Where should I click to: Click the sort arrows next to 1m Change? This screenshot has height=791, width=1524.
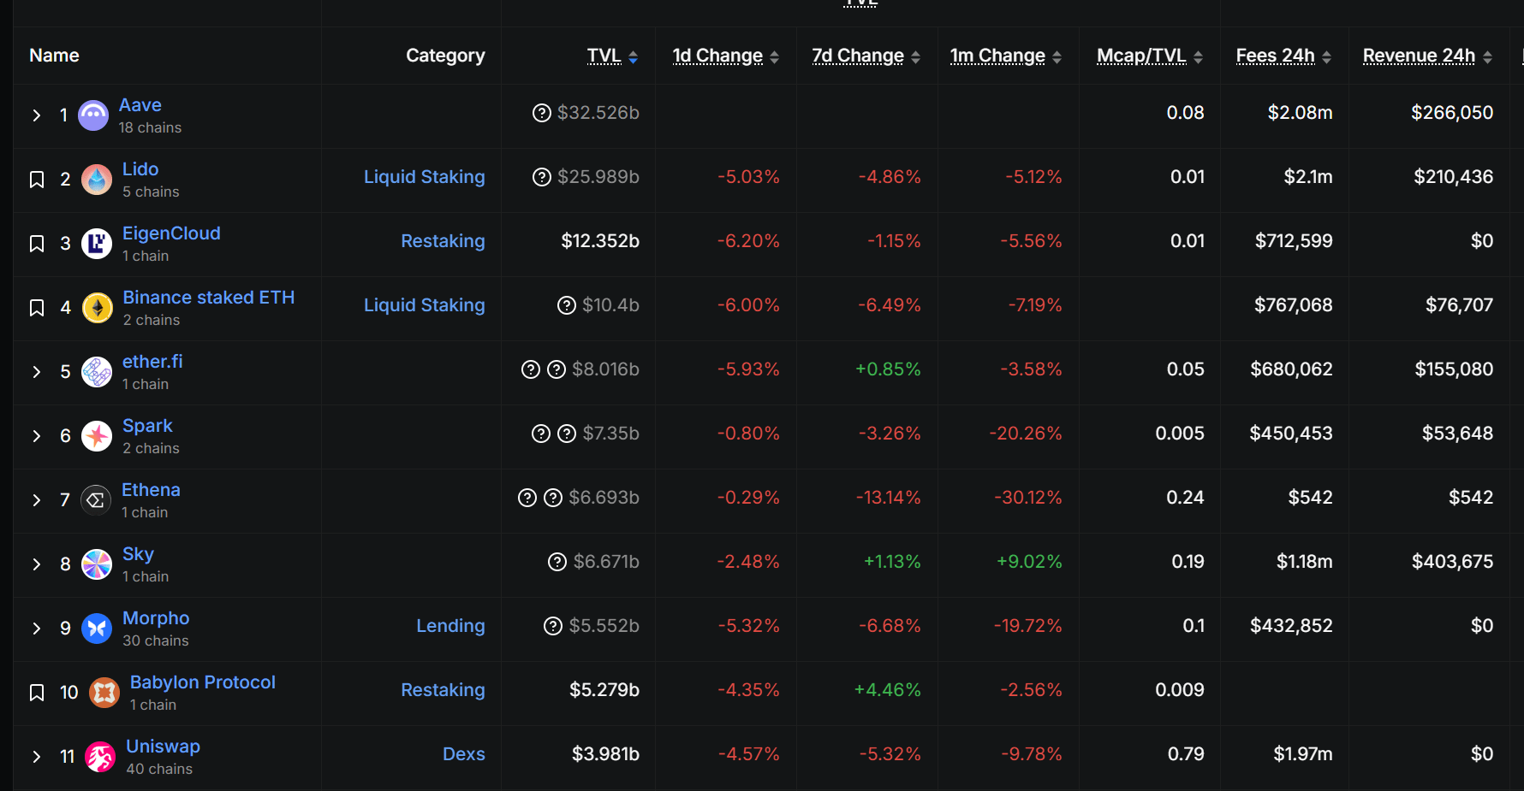point(1057,57)
